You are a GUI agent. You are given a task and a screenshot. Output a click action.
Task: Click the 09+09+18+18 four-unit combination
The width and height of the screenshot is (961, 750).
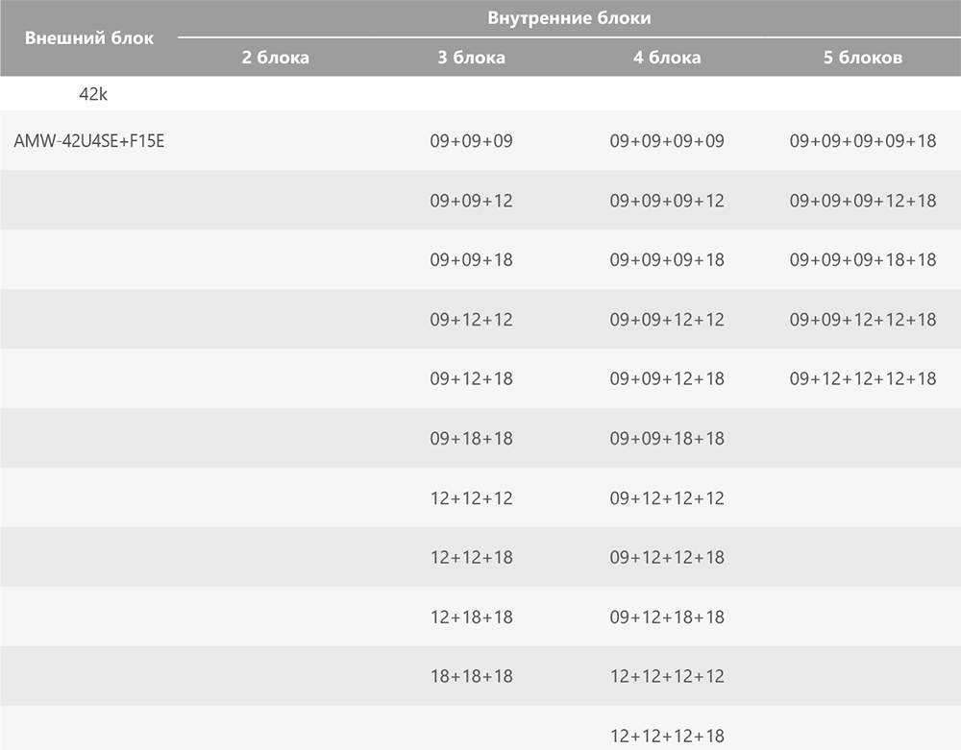point(667,438)
